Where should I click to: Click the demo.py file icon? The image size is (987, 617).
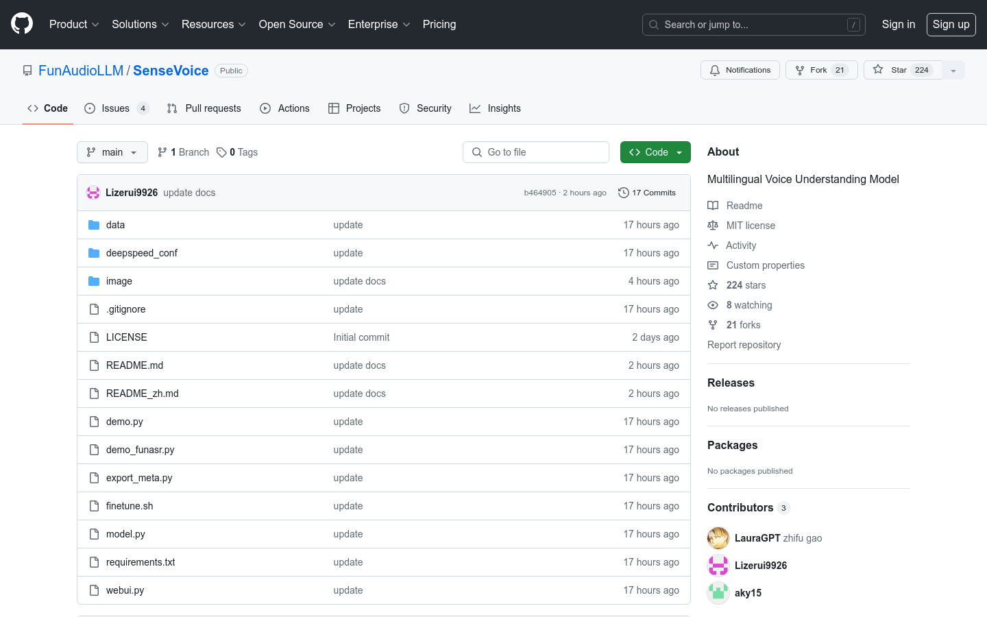(x=94, y=422)
